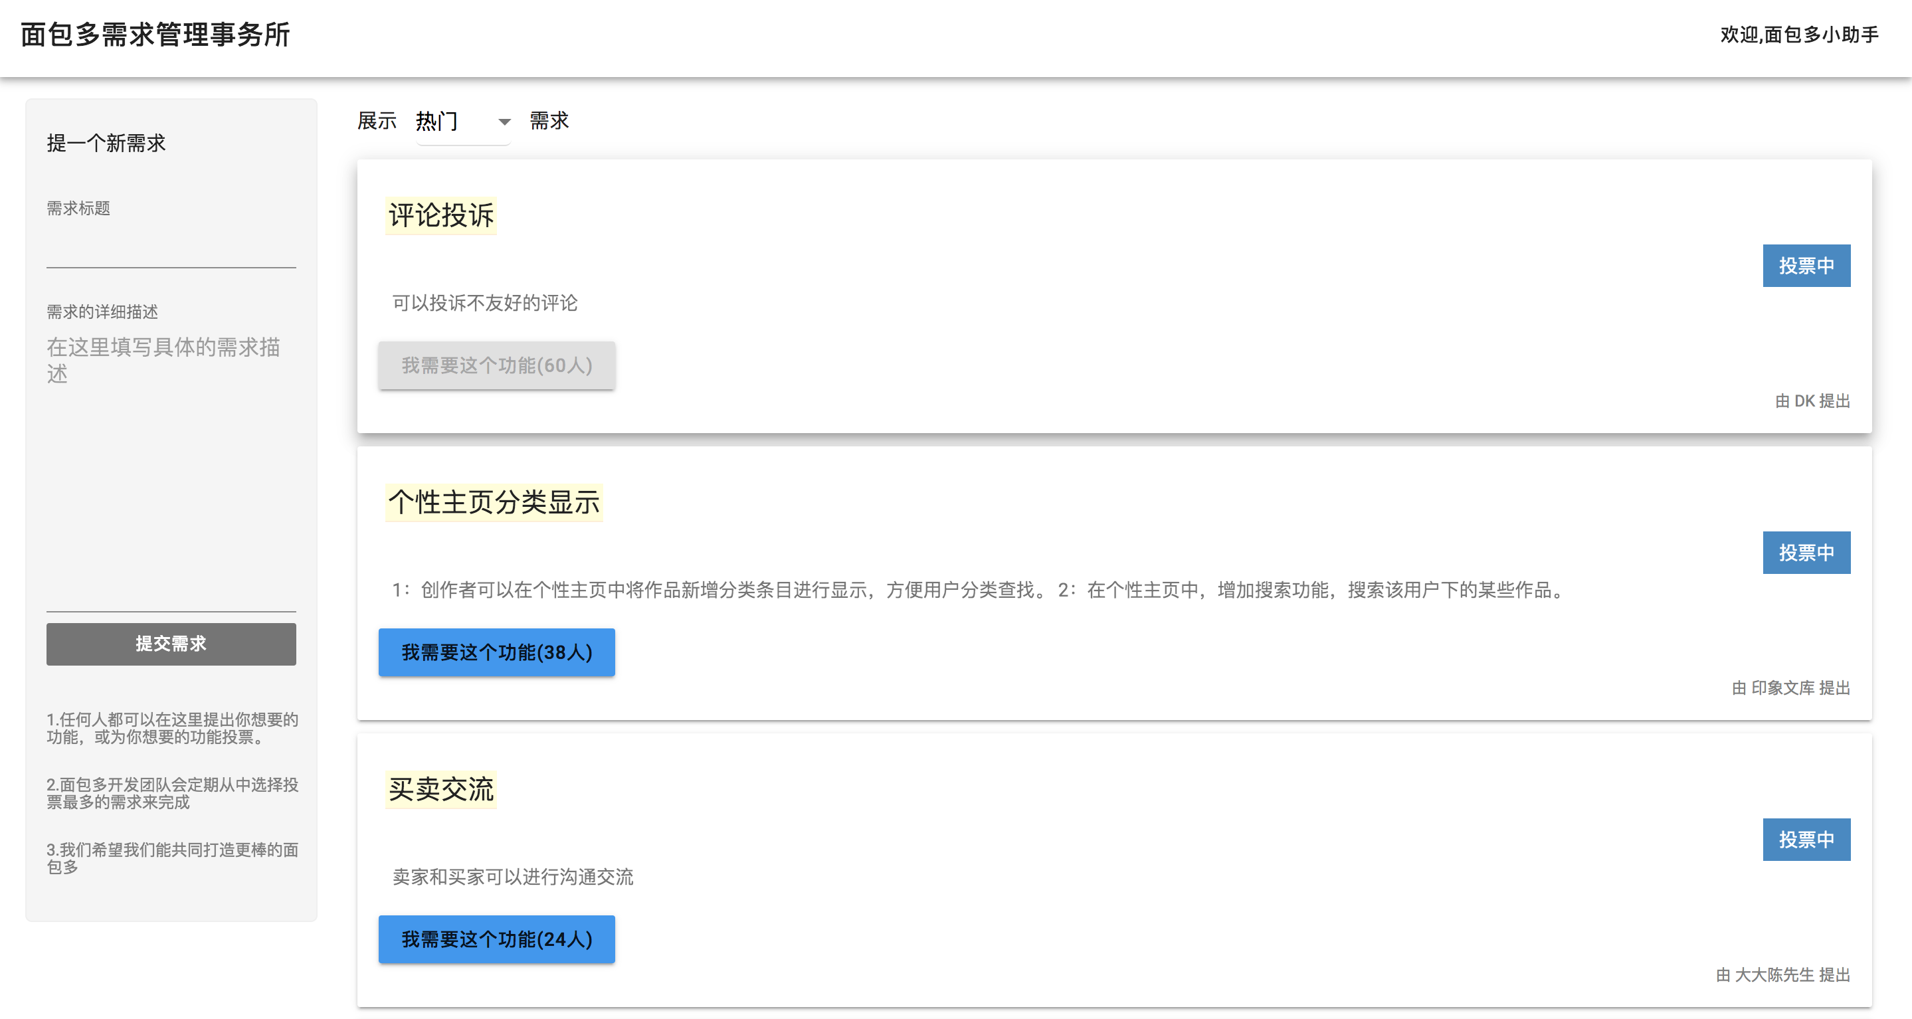Vote 我需要这个功能(38人) for 个性主页分类显示
This screenshot has height=1019, width=1912.
(496, 652)
